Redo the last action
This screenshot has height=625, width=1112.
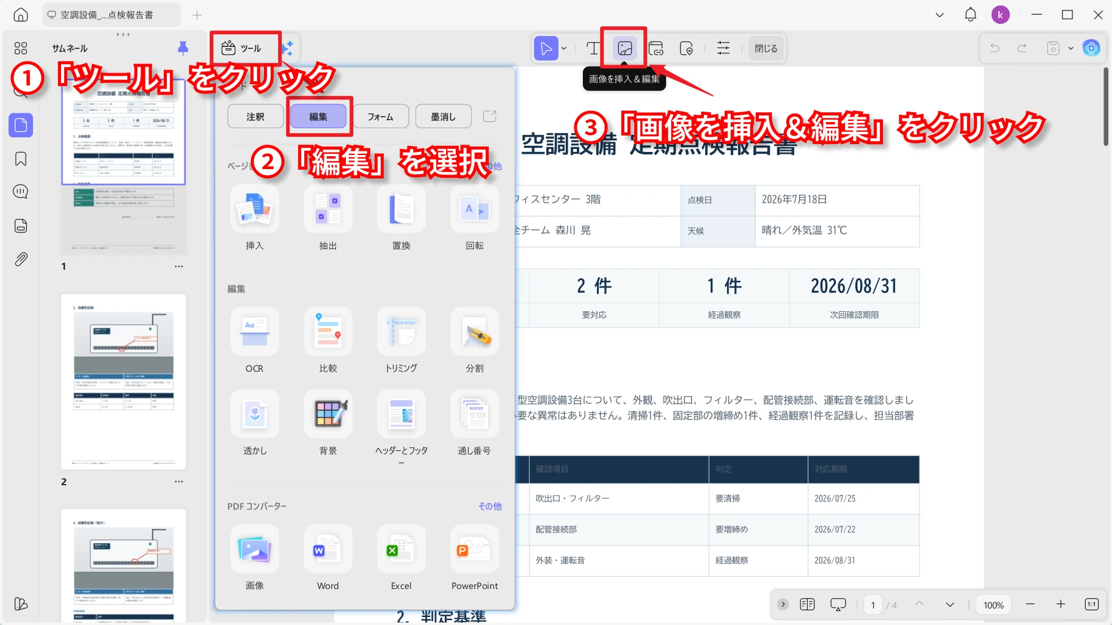point(1022,48)
